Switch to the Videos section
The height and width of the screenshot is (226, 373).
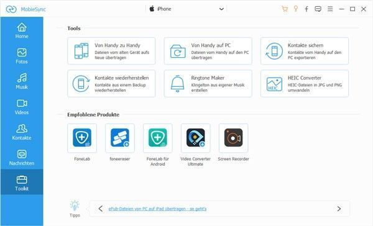pyautogui.click(x=22, y=107)
